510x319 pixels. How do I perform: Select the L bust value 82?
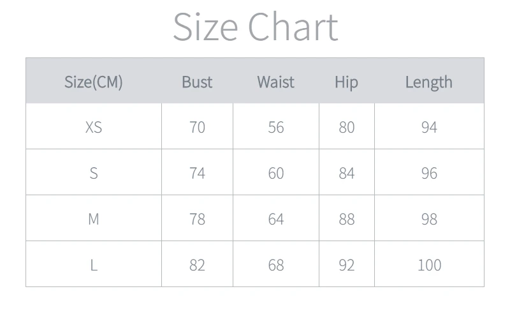point(197,265)
